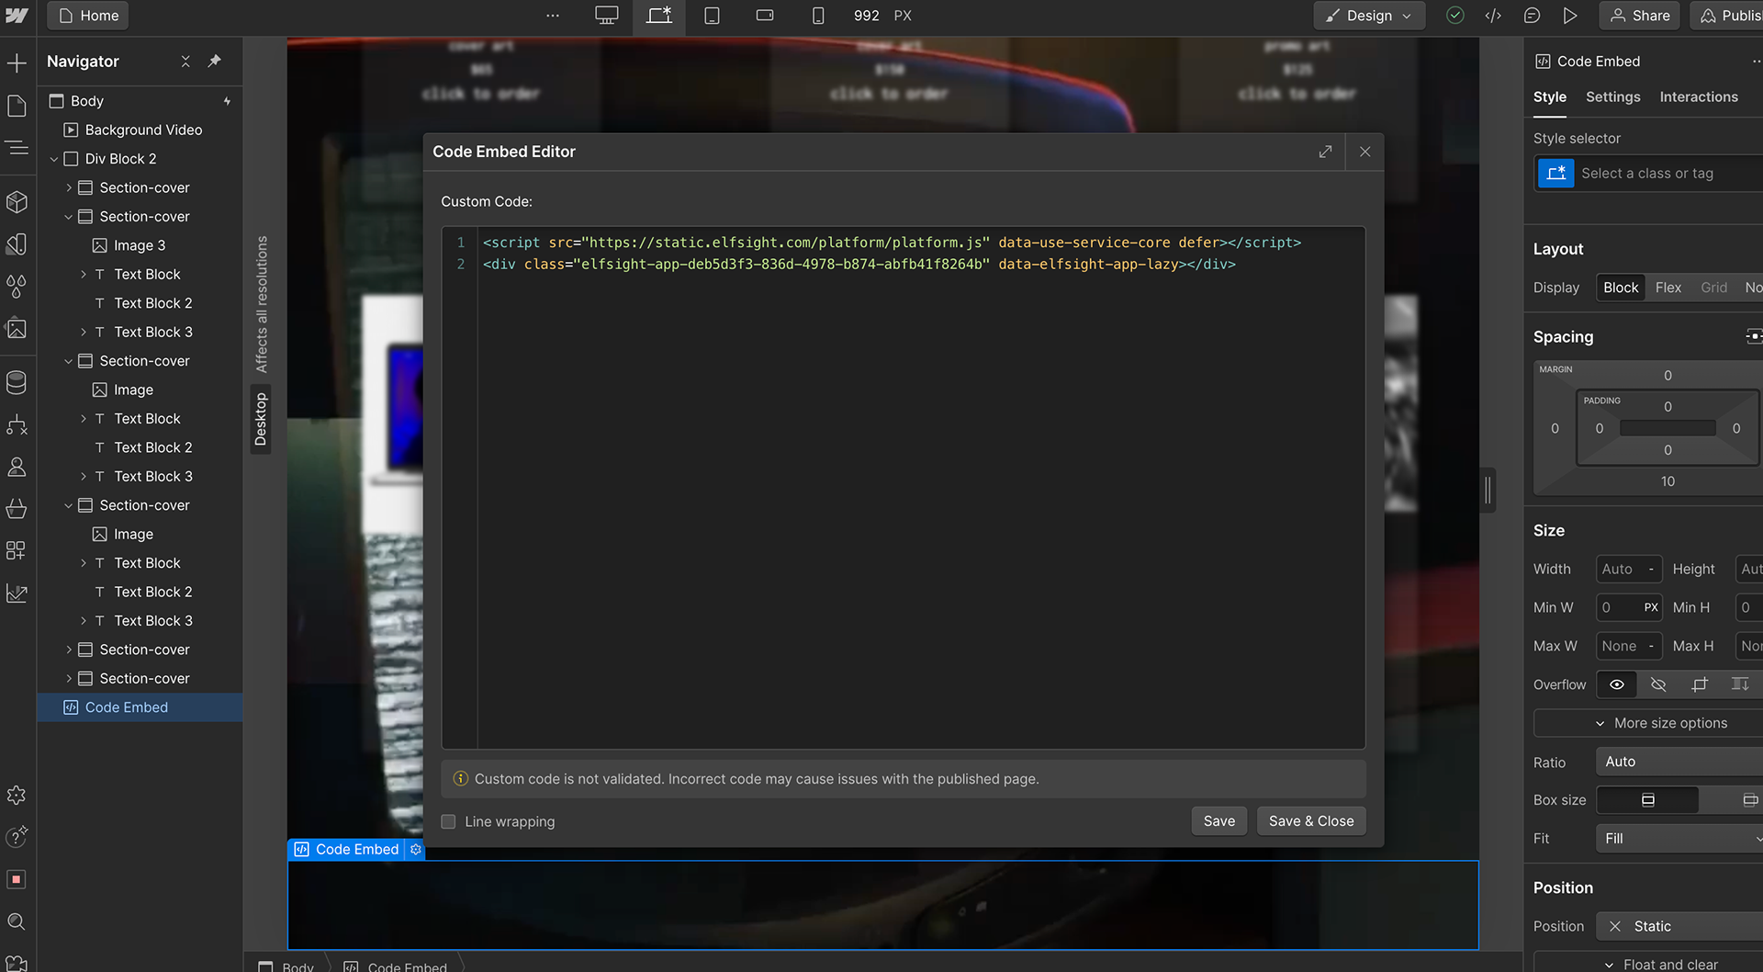
Task: Set overflow to visible eye icon
Action: pyautogui.click(x=1617, y=684)
